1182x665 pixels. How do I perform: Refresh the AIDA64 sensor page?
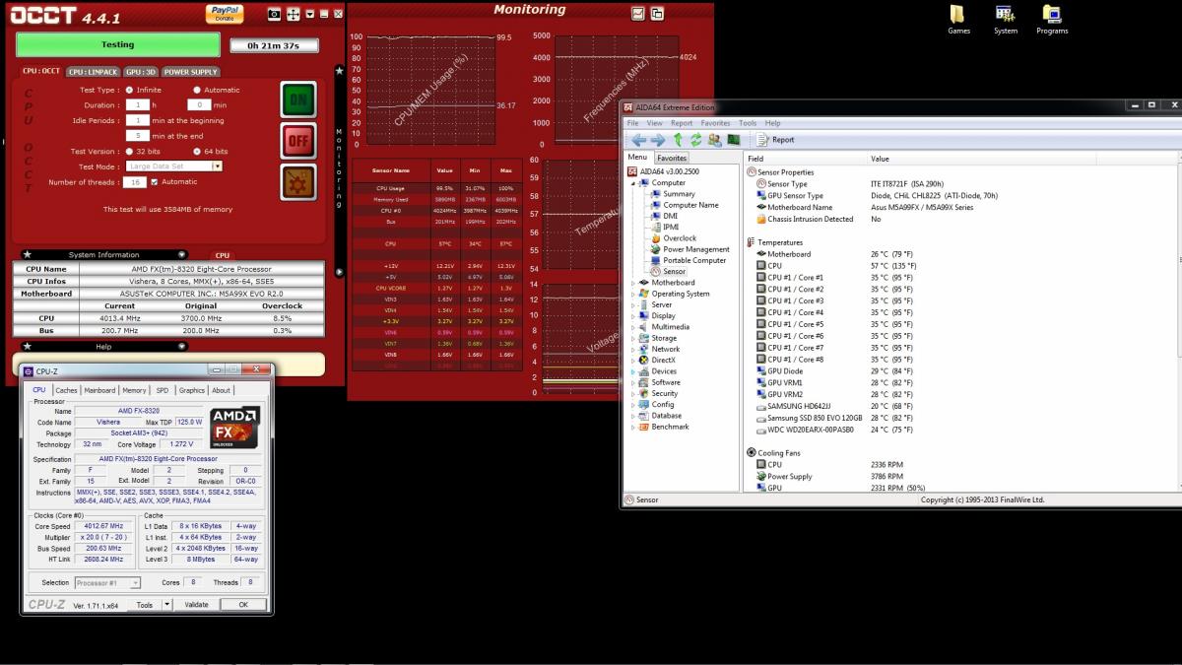(695, 140)
